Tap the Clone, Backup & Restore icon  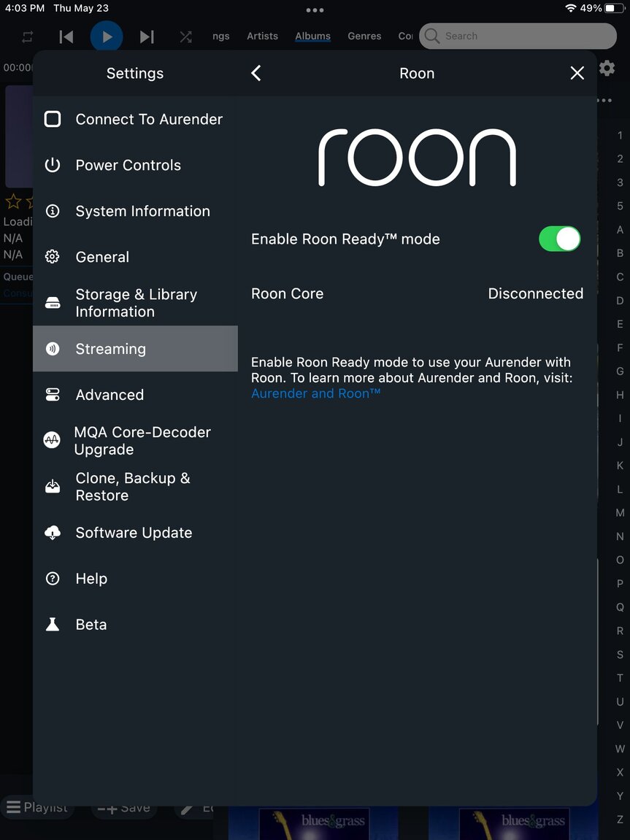[x=53, y=486]
